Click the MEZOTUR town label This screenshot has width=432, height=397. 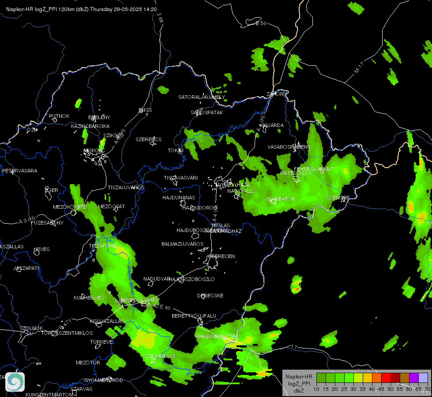pyautogui.click(x=88, y=363)
